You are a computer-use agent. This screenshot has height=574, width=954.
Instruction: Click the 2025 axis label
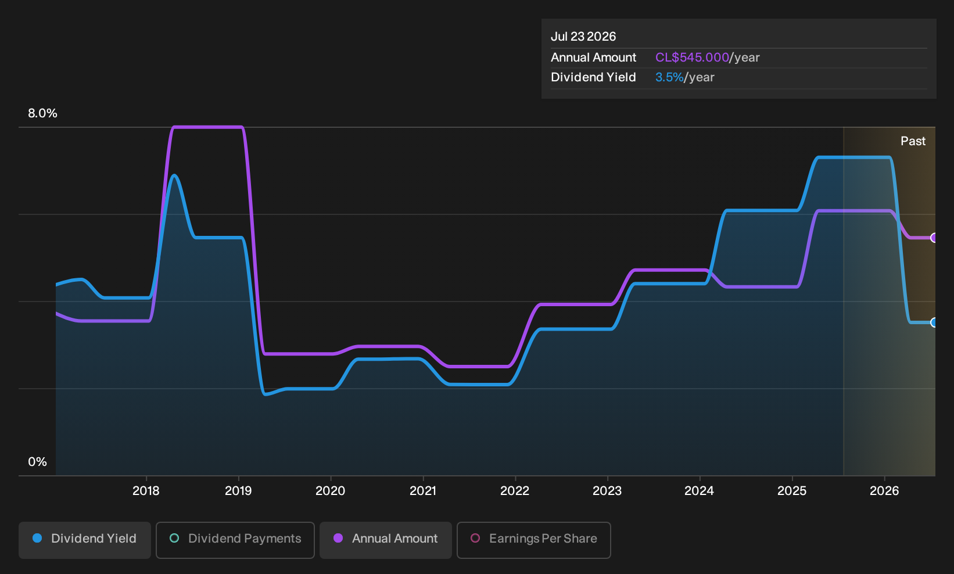(x=792, y=491)
